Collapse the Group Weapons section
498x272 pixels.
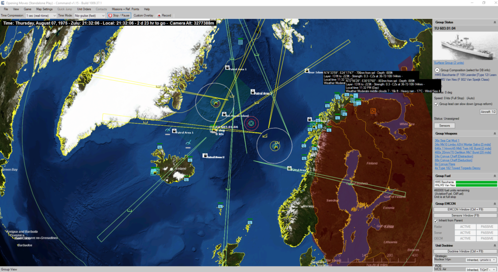click(x=494, y=133)
